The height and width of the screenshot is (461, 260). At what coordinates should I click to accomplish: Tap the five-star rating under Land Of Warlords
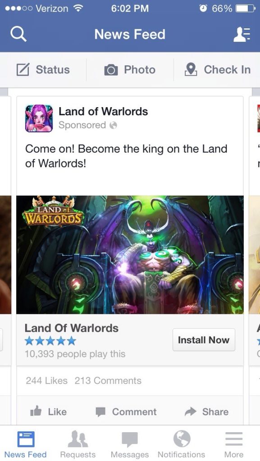[50, 341]
